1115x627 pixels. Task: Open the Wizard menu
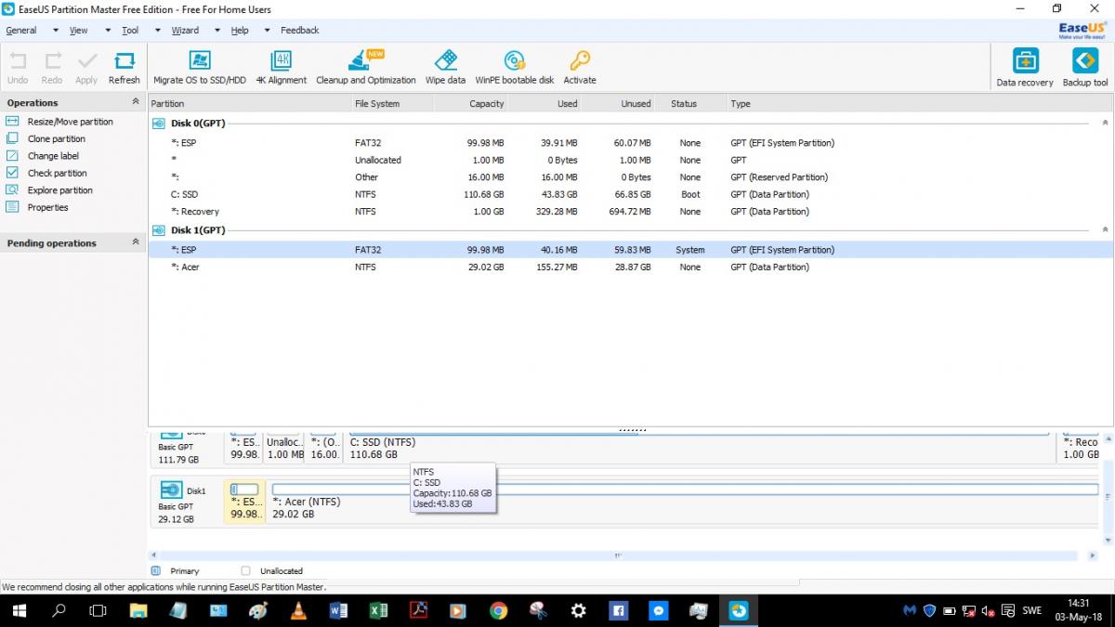185,30
